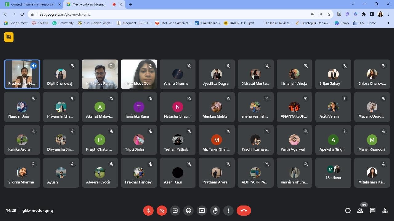Open the emoji reactions panel
Image resolution: width=394 pixels, height=221 pixels.
click(x=188, y=211)
